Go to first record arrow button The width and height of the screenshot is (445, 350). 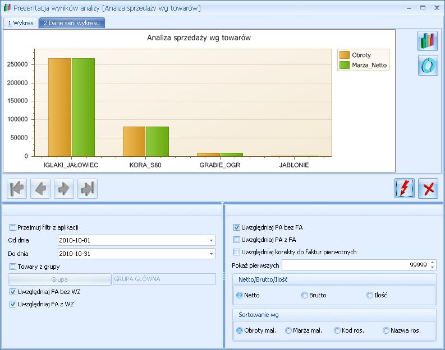tap(17, 189)
